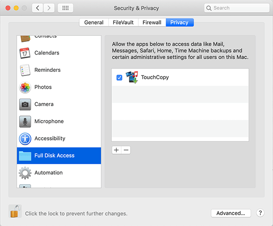Open the Advanced… settings button
The width and height of the screenshot is (273, 226).
[x=231, y=213]
